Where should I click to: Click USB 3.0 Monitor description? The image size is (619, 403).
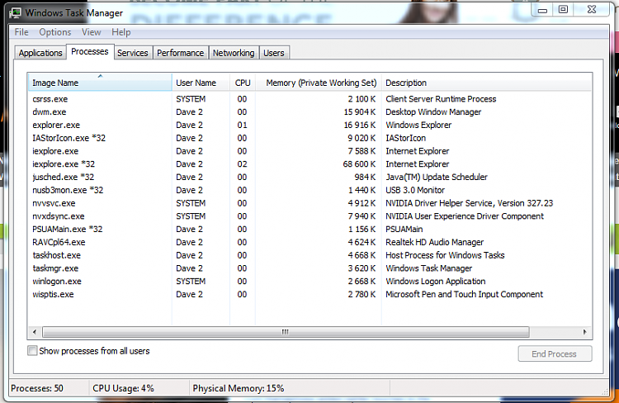[415, 191]
